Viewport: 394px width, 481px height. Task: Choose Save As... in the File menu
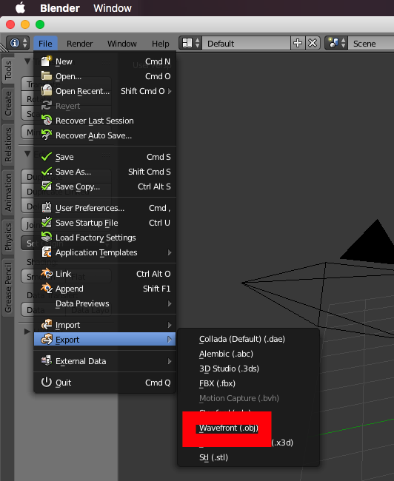click(105, 172)
